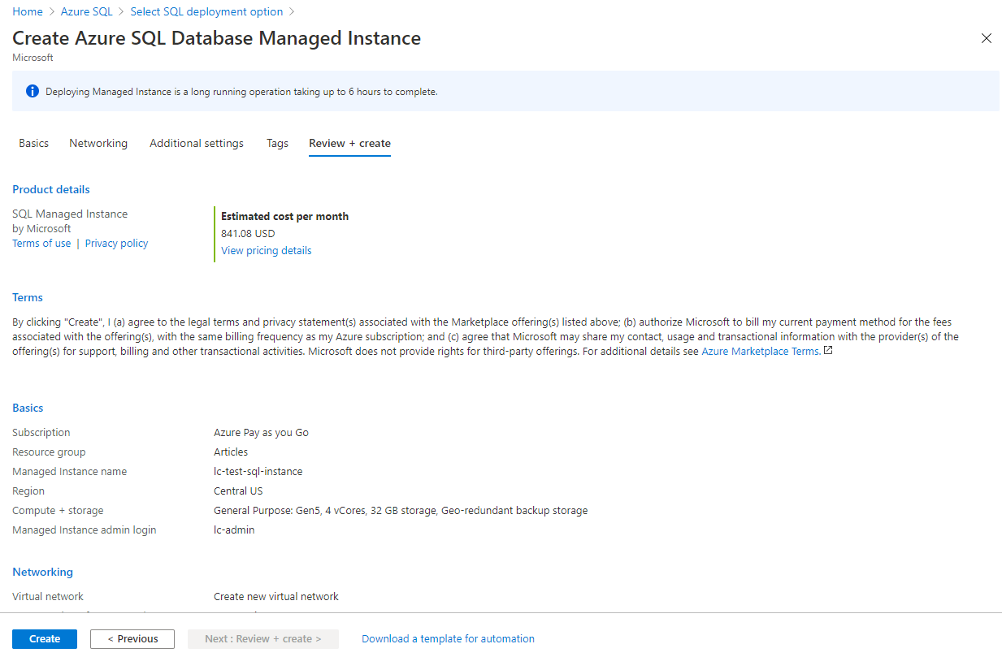
Task: Download a template for automation
Action: [448, 638]
